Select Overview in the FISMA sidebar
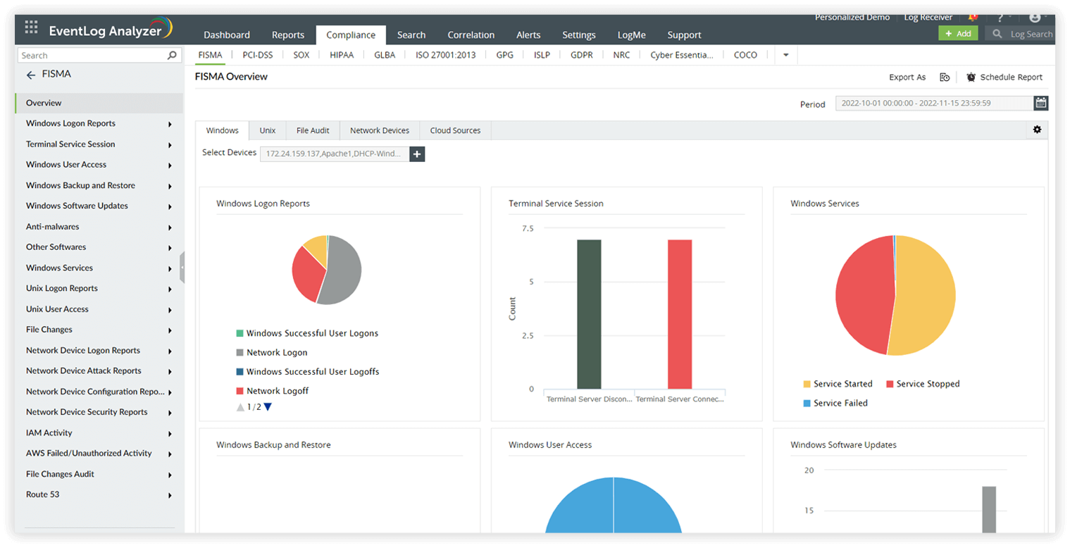Image resolution: width=1070 pixels, height=548 pixels. click(x=99, y=103)
